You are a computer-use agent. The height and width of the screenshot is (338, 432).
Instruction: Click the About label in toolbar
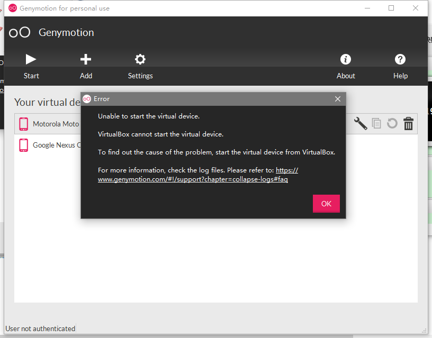tap(346, 76)
